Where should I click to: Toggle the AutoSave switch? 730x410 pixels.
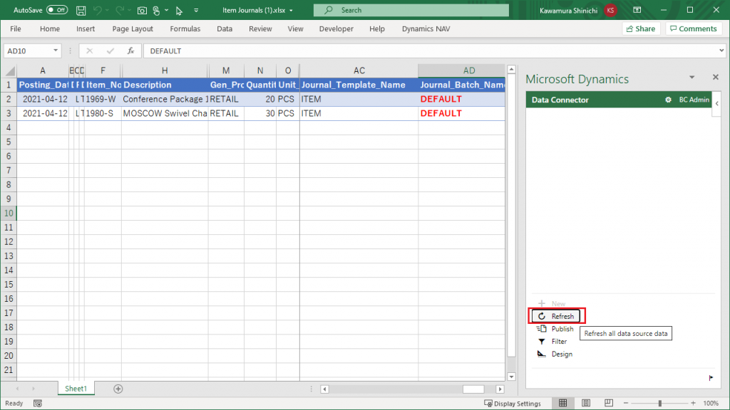(x=57, y=10)
